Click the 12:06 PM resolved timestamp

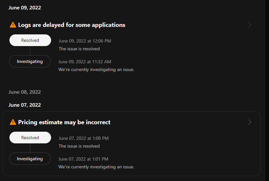[85, 41]
